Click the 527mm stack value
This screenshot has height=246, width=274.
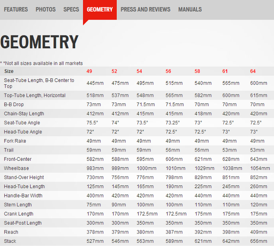click(95, 241)
